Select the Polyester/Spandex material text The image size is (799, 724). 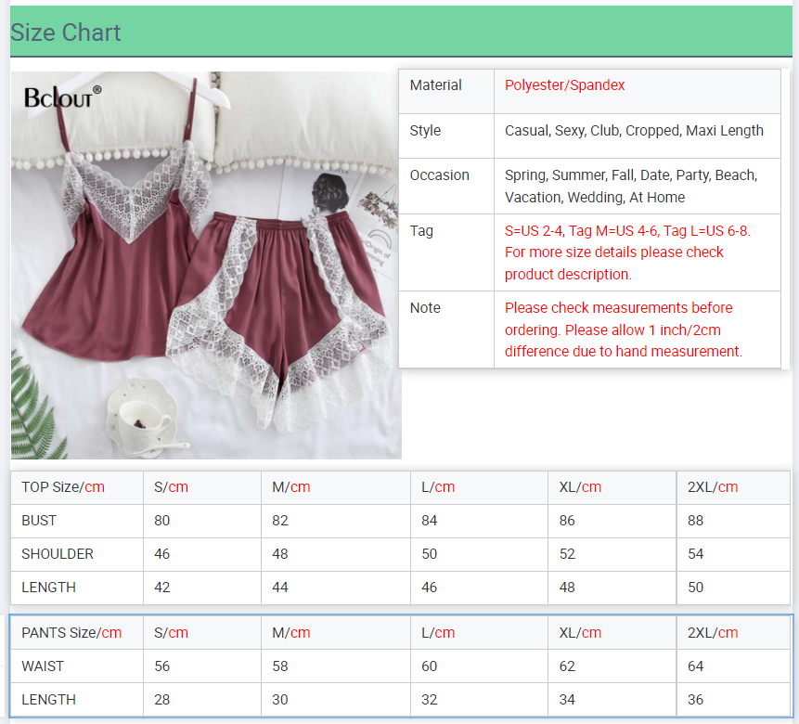click(565, 85)
